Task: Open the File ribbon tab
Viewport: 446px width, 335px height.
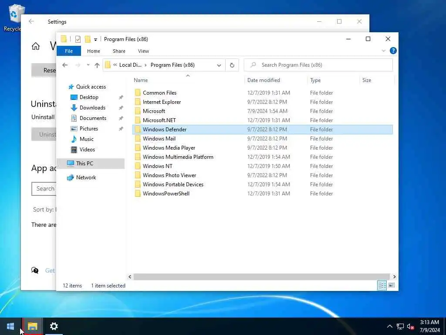Action: tap(69, 51)
